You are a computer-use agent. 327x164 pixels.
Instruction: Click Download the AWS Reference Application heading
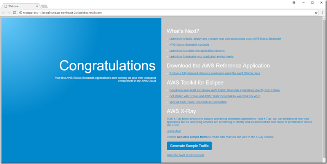point(218,66)
